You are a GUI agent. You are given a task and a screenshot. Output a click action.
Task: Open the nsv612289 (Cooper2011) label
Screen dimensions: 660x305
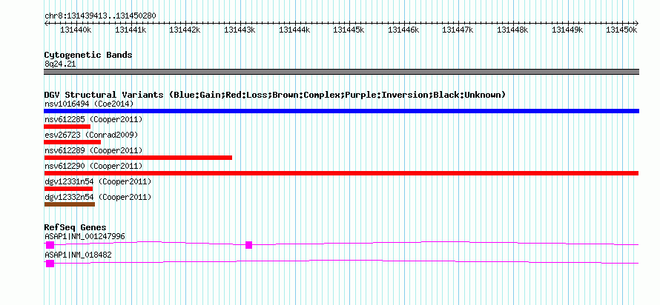point(93,150)
